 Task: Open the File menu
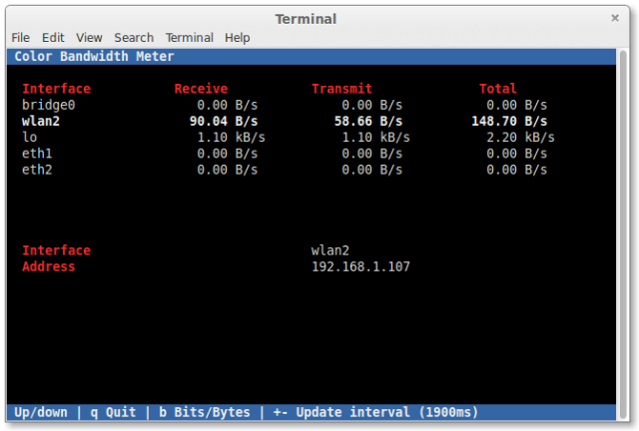pyautogui.click(x=20, y=38)
